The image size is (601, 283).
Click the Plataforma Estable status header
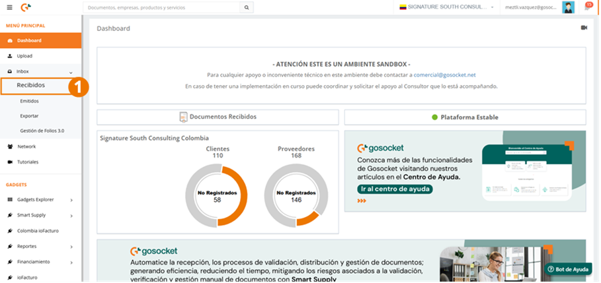[x=465, y=117]
